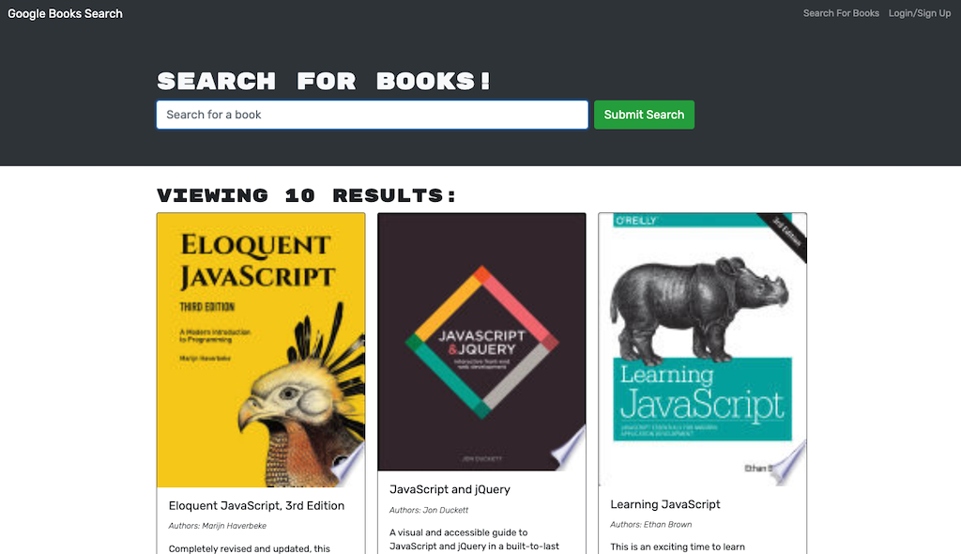Screen dimensions: 961x554
Task: Click inside the book search input field
Action: 372,115
